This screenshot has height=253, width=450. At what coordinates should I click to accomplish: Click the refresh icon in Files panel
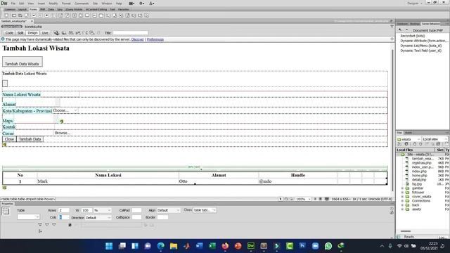point(406,144)
